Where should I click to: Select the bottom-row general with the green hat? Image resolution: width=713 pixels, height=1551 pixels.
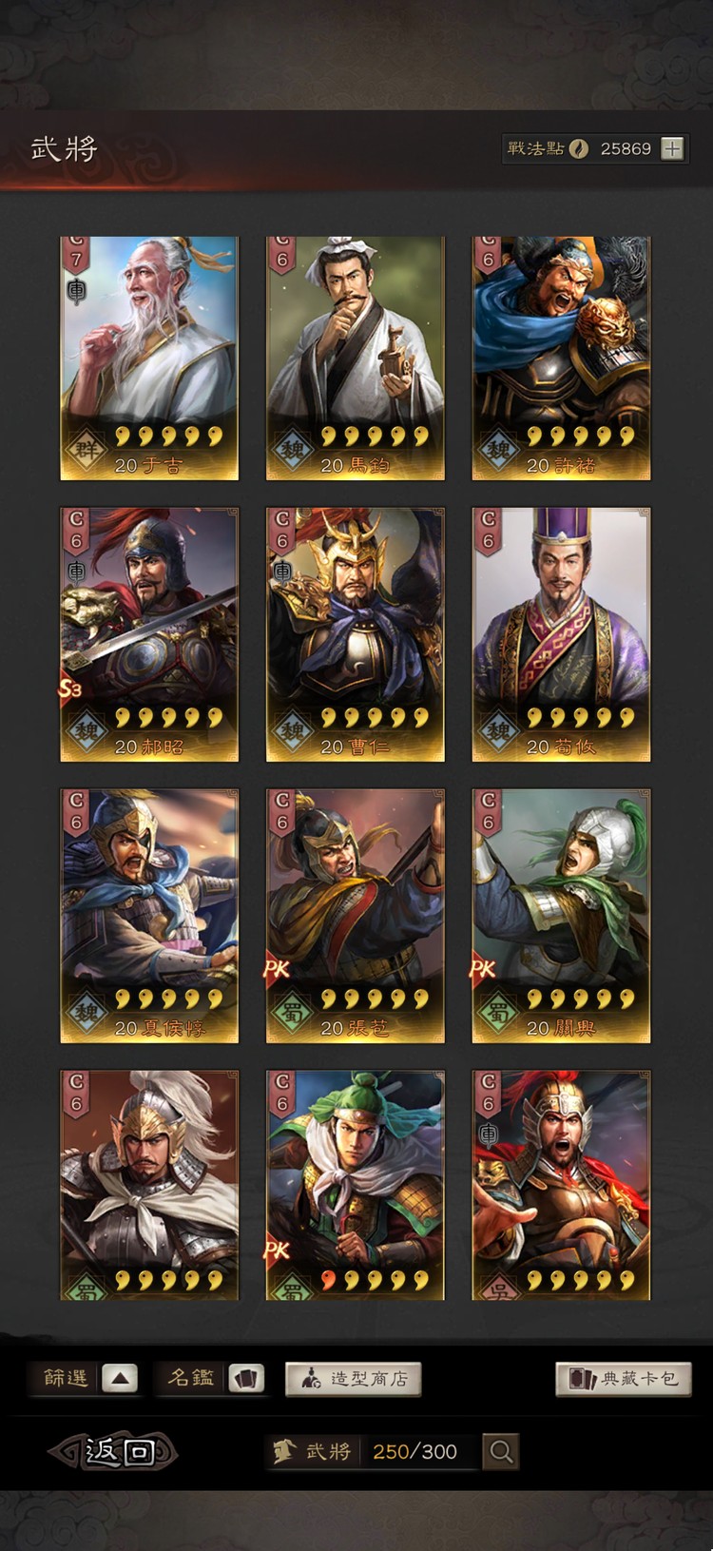point(355,1185)
